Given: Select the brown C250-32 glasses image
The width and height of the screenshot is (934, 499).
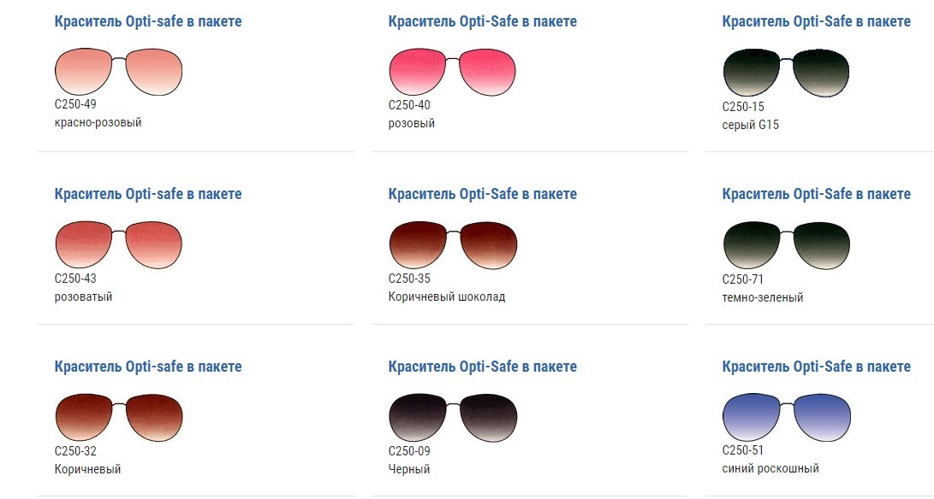Looking at the screenshot, I should pos(118,417).
